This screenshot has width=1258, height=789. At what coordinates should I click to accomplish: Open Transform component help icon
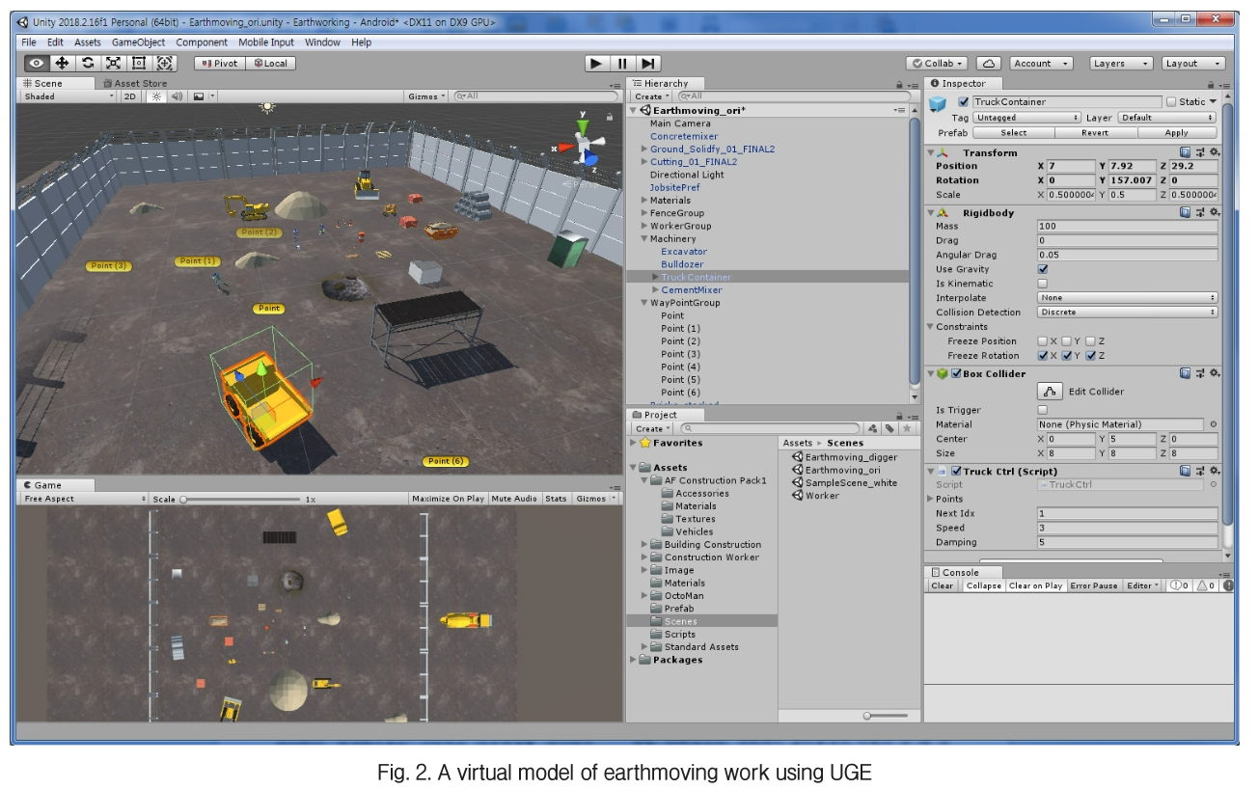(x=1186, y=152)
